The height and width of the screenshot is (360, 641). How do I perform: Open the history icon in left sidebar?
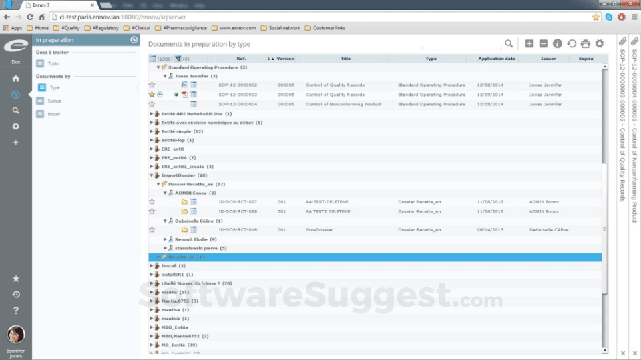point(15,294)
